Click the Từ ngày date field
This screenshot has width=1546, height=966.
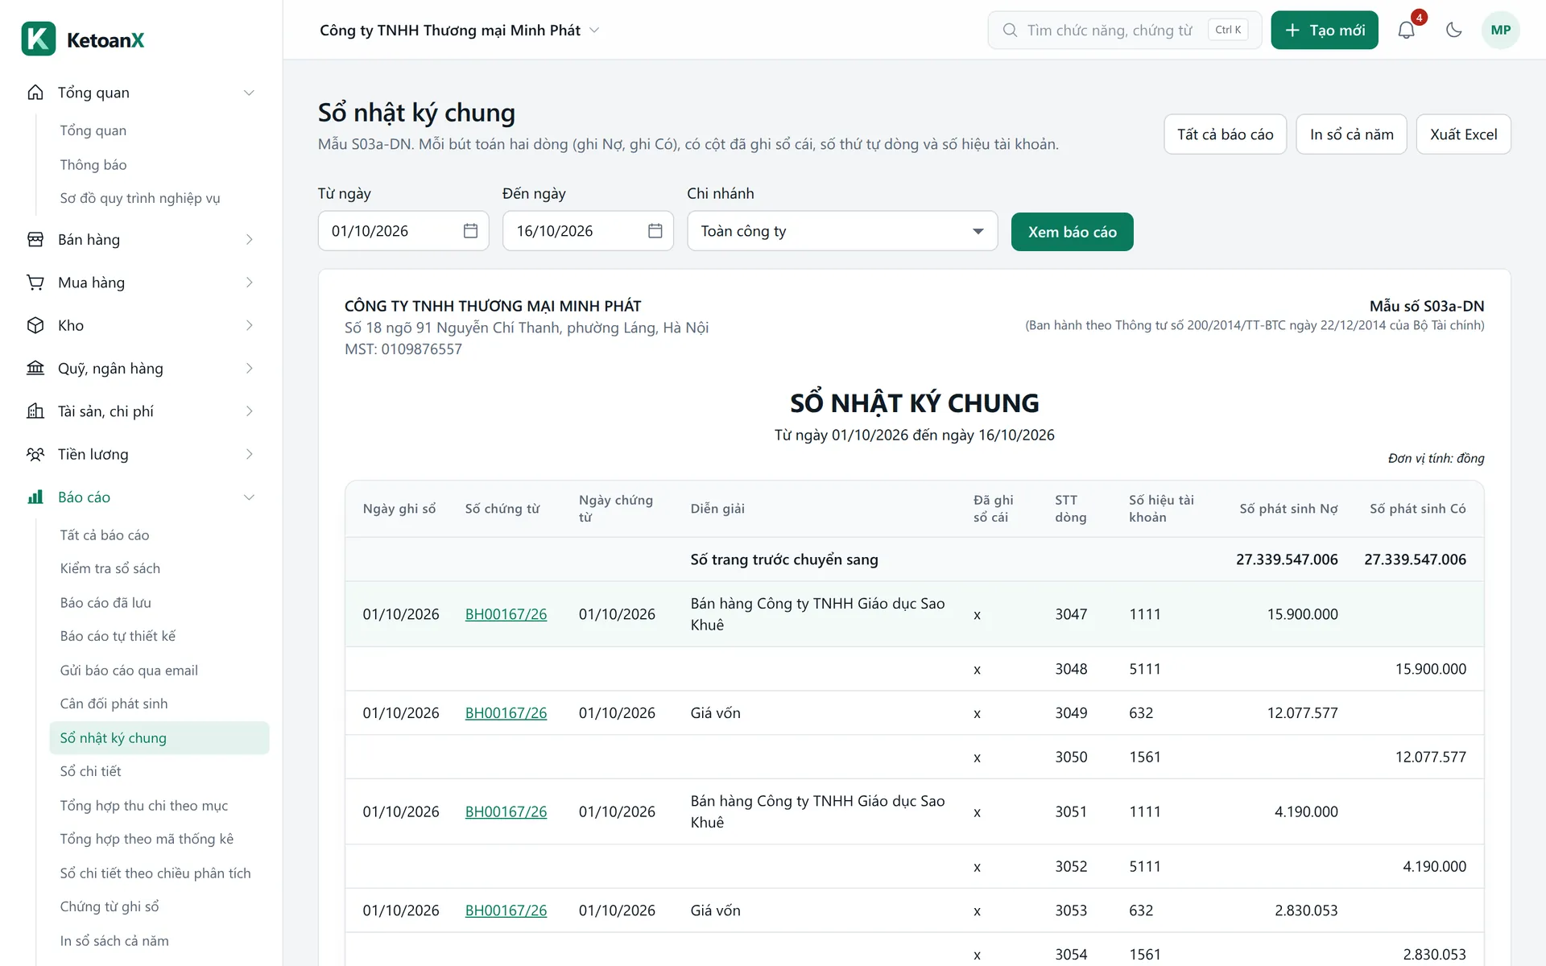403,231
